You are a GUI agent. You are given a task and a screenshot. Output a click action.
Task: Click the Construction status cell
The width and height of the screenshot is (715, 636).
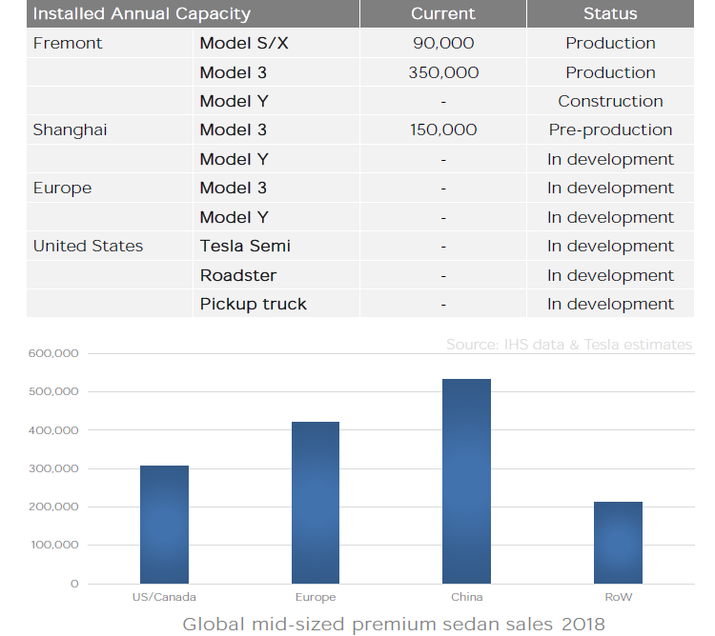(x=610, y=101)
